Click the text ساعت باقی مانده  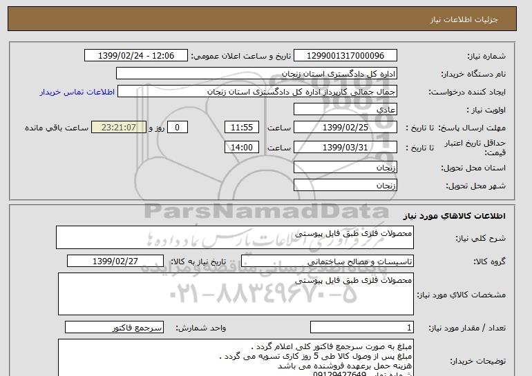57,128
